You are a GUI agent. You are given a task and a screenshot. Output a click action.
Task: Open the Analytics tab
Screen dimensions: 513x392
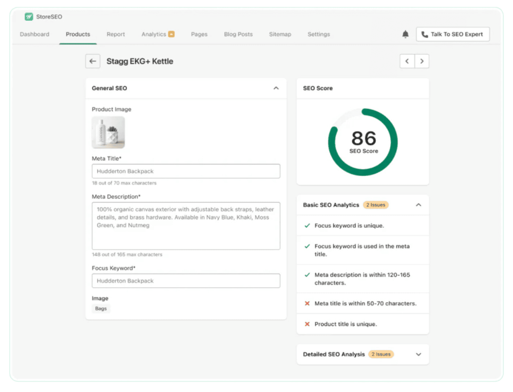coord(154,34)
